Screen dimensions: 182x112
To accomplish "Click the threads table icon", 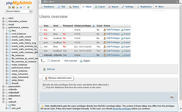I will click(10, 83).
